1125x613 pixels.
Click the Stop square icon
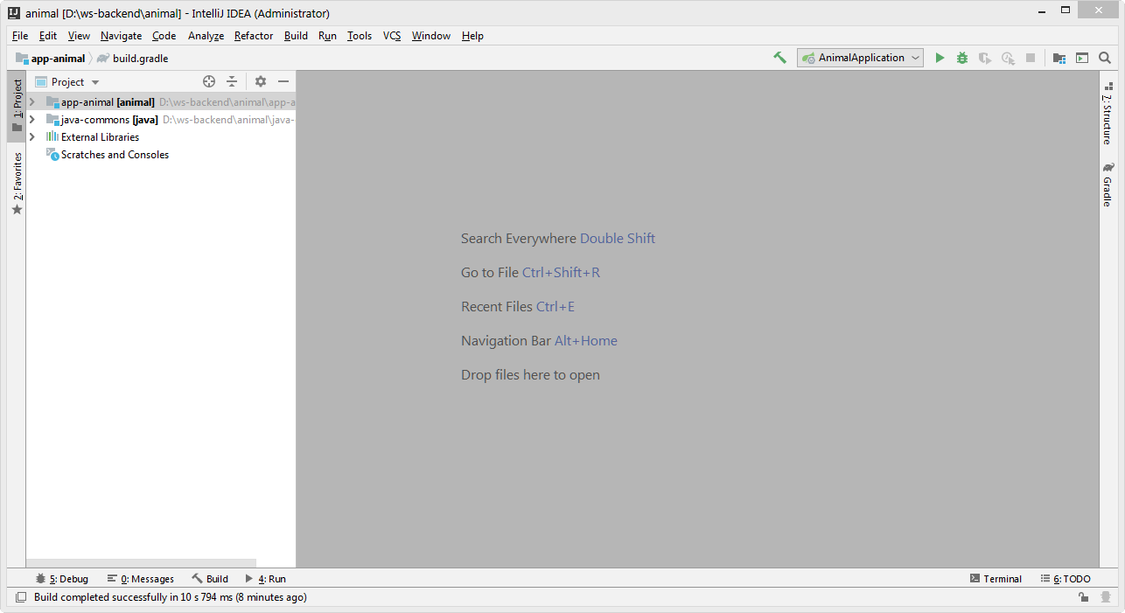tap(1031, 58)
